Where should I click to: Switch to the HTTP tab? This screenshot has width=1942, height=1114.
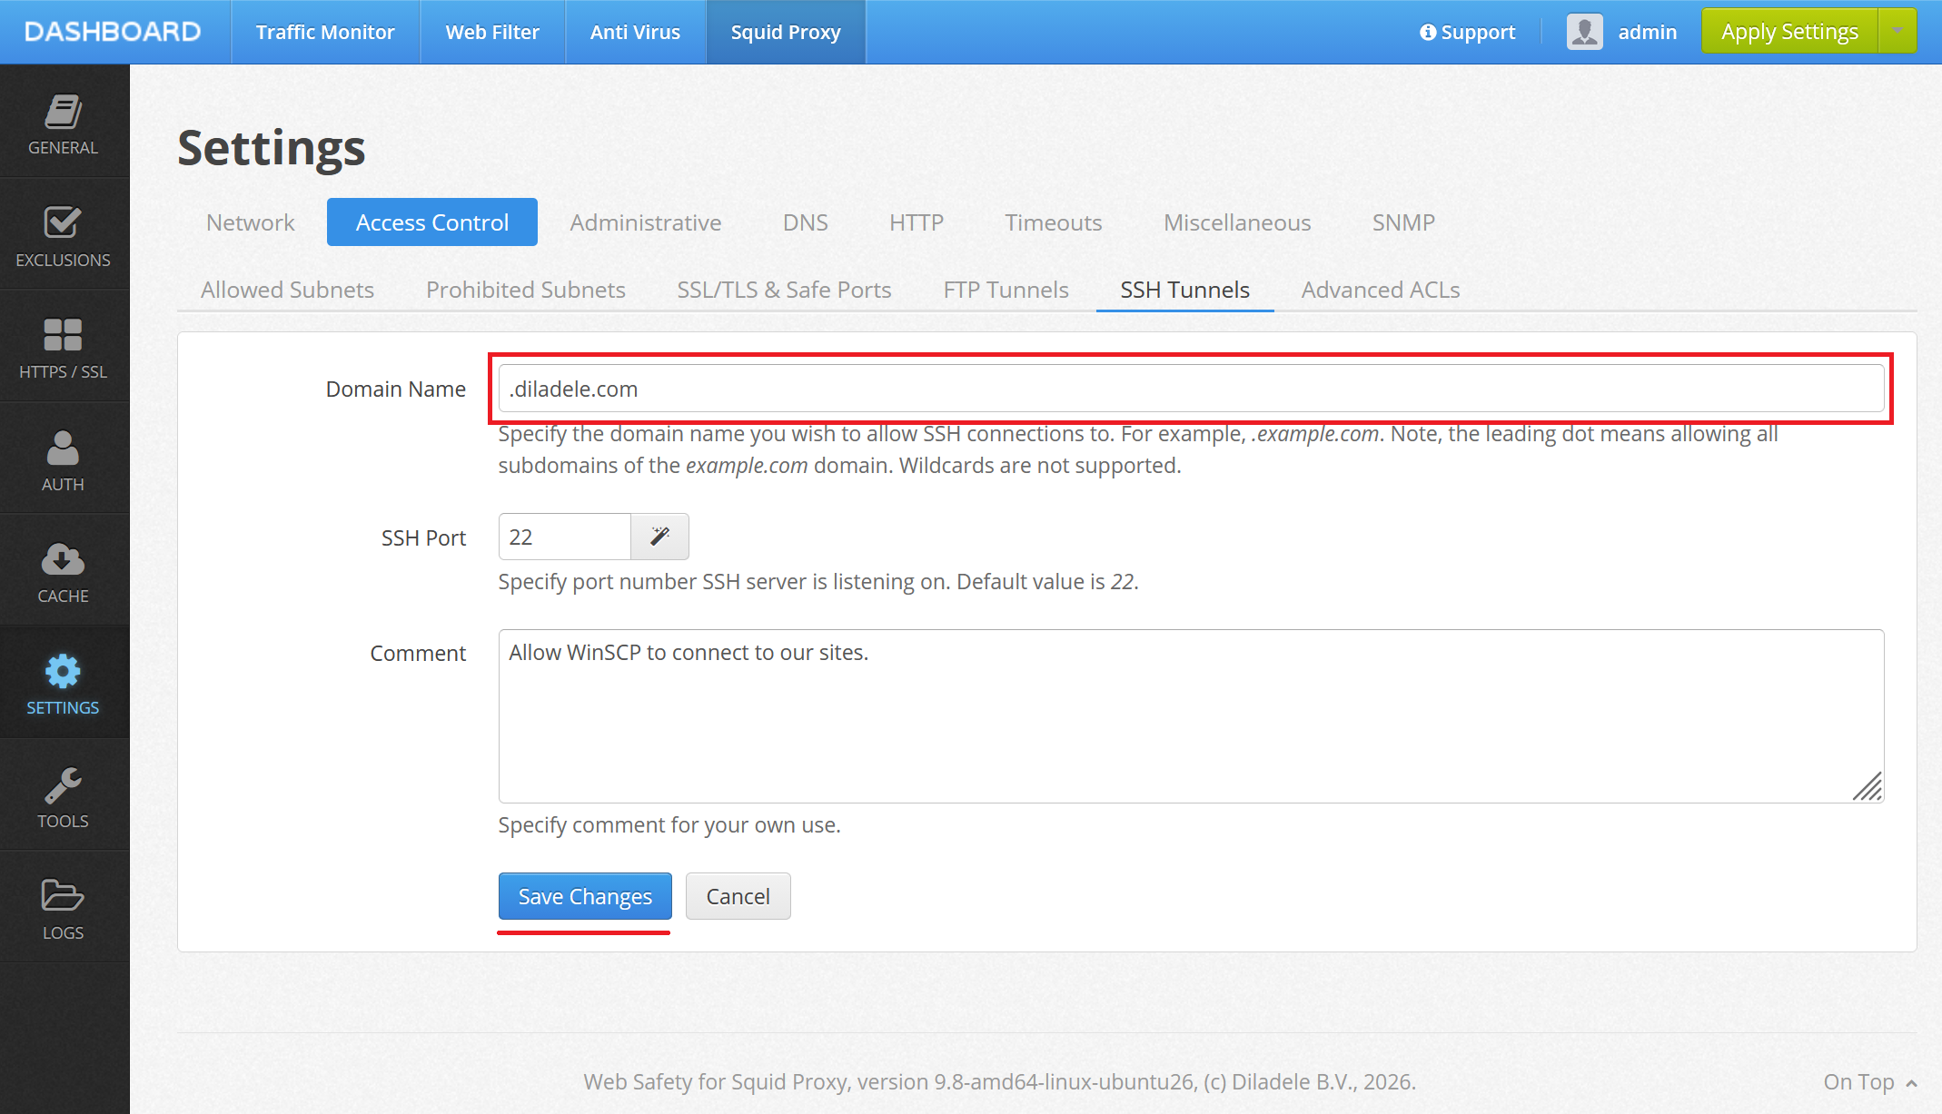[917, 222]
